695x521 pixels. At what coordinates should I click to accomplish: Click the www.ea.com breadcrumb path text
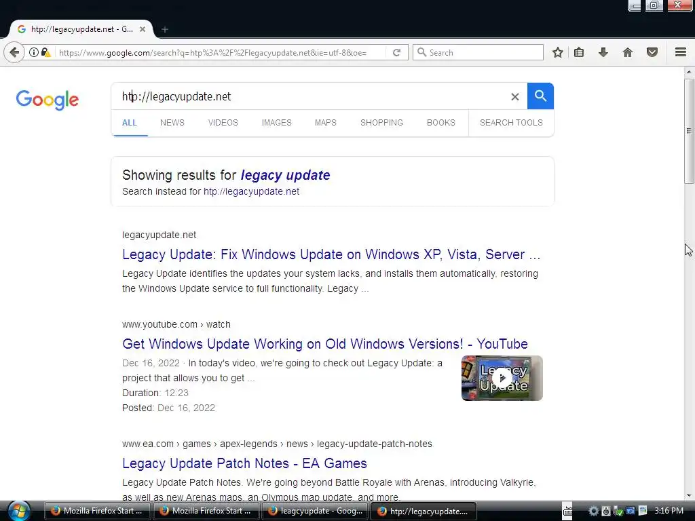click(x=277, y=444)
